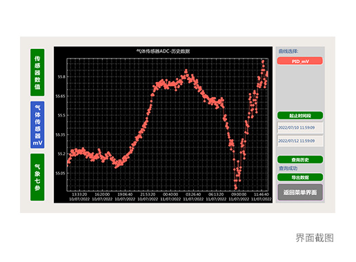
Task: Click the 55.8 y-axis label
Action: (x=61, y=77)
